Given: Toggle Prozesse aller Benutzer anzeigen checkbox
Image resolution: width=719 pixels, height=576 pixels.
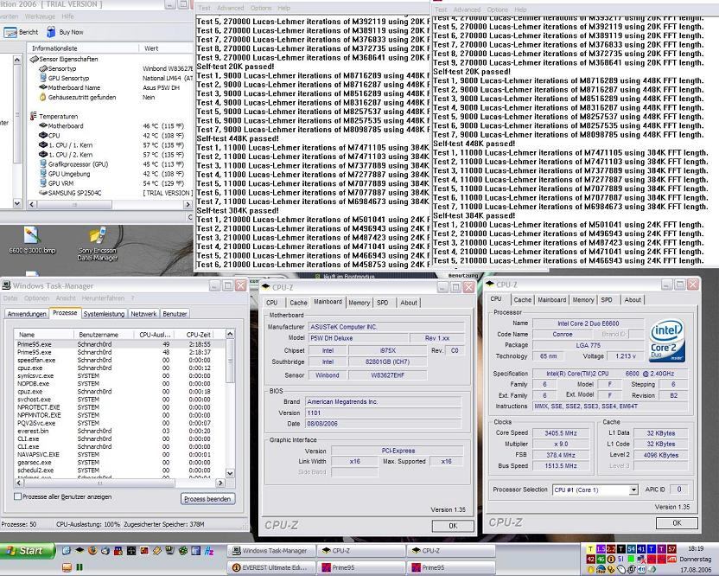Looking at the screenshot, I should pos(18,496).
